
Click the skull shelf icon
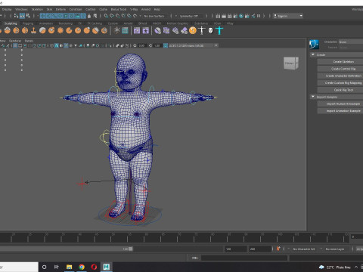coord(210,31)
